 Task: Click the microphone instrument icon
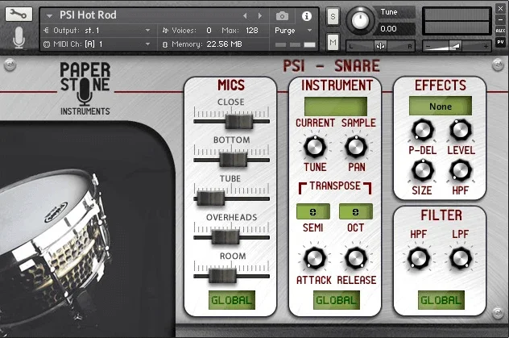coord(19,38)
